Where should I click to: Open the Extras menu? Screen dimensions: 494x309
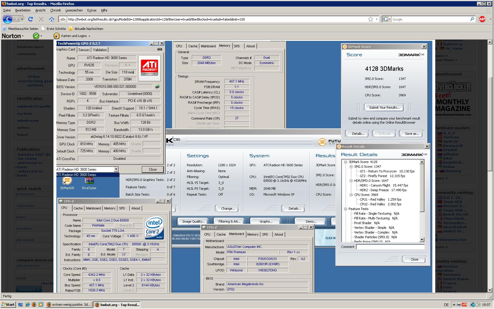pyautogui.click(x=92, y=10)
